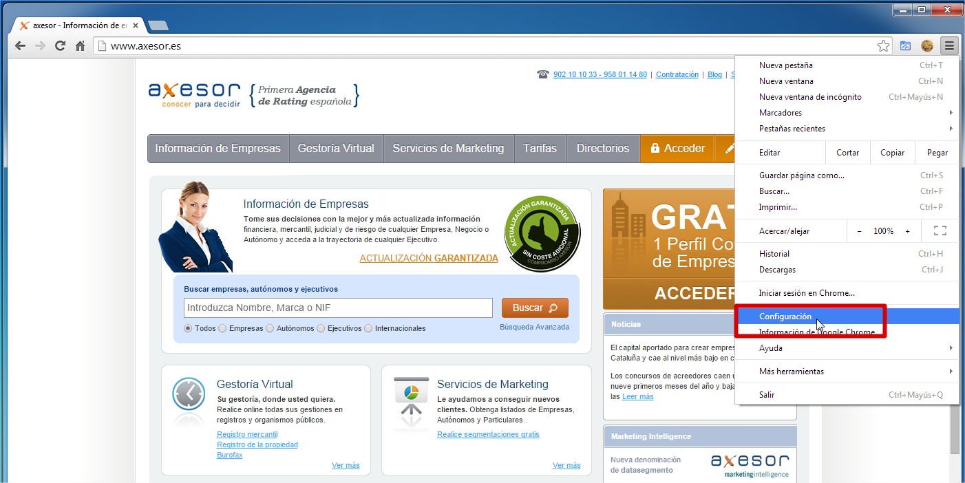This screenshot has width=965, height=483.
Task: Bookmark this page with the star icon
Action: click(884, 46)
